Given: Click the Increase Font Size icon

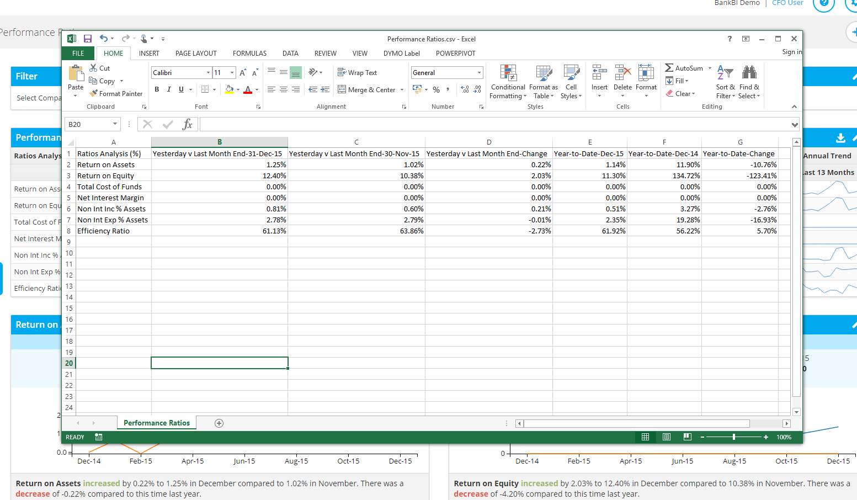Looking at the screenshot, I should (242, 73).
